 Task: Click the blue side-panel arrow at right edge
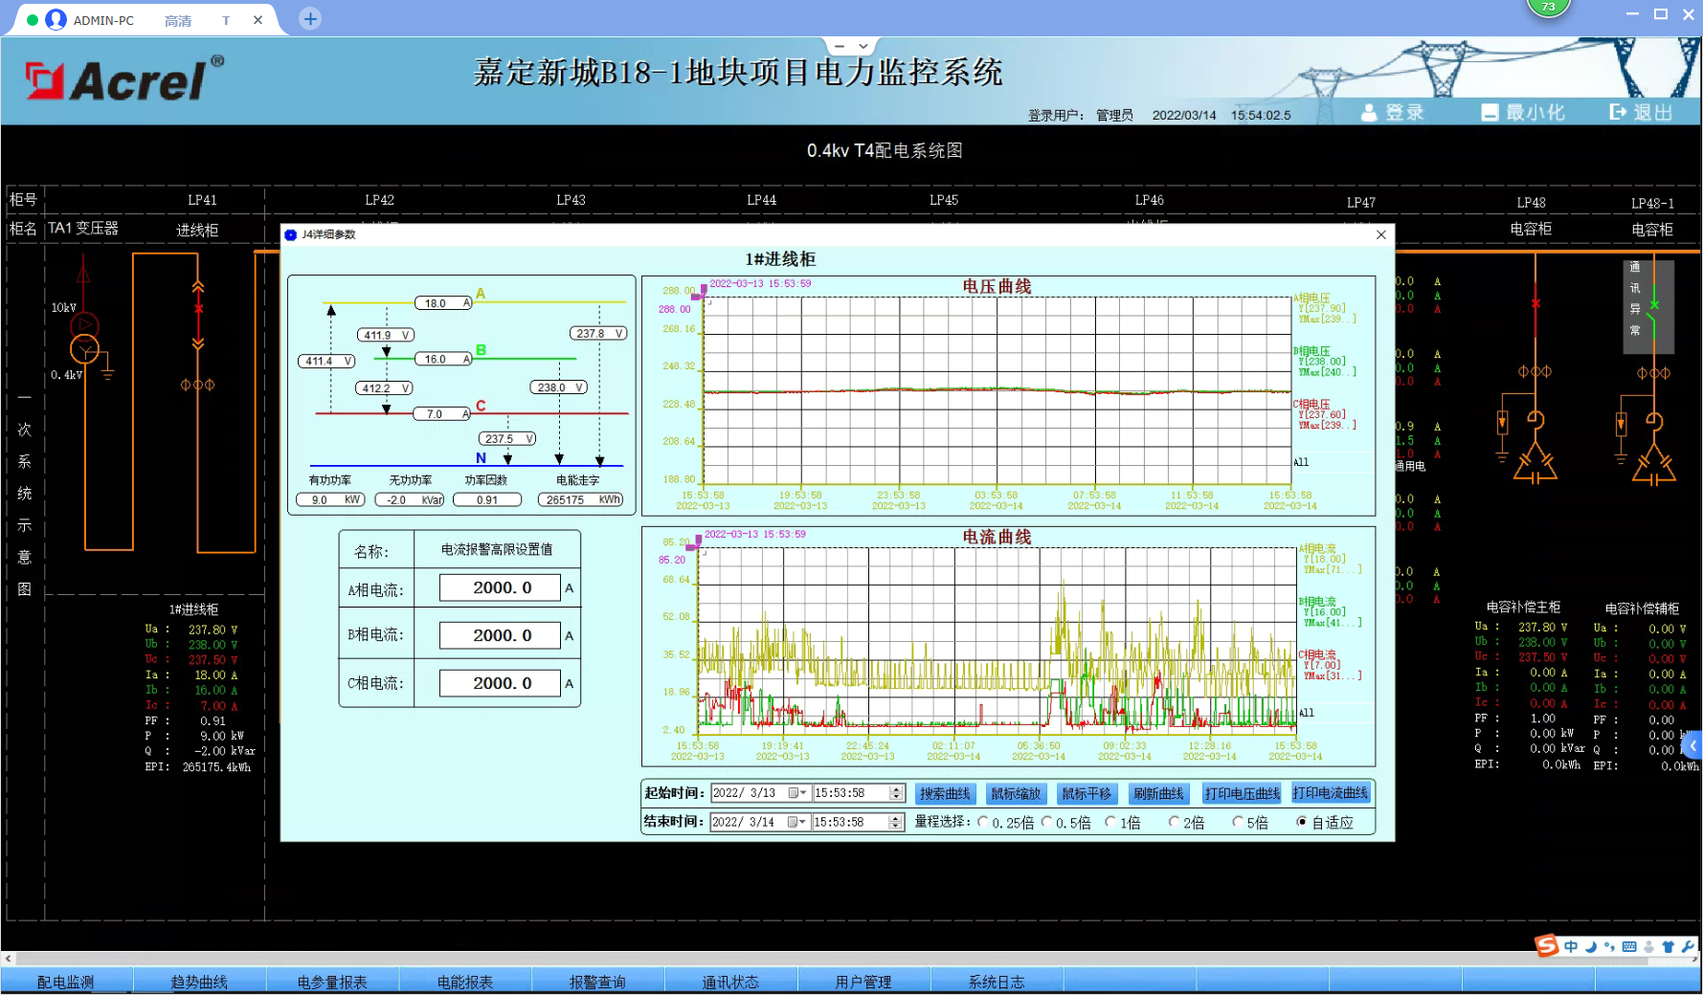pos(1692,745)
